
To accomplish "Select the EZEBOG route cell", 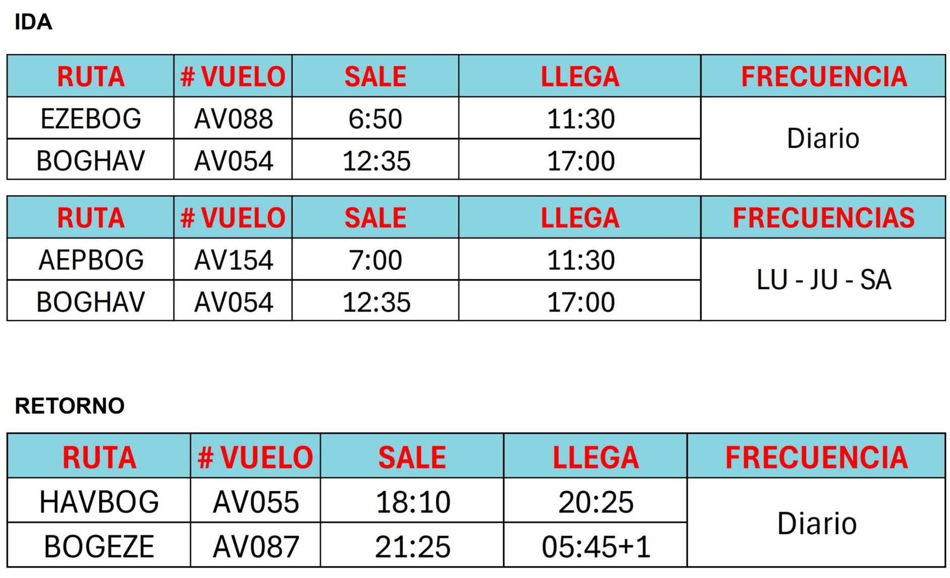I will (91, 119).
